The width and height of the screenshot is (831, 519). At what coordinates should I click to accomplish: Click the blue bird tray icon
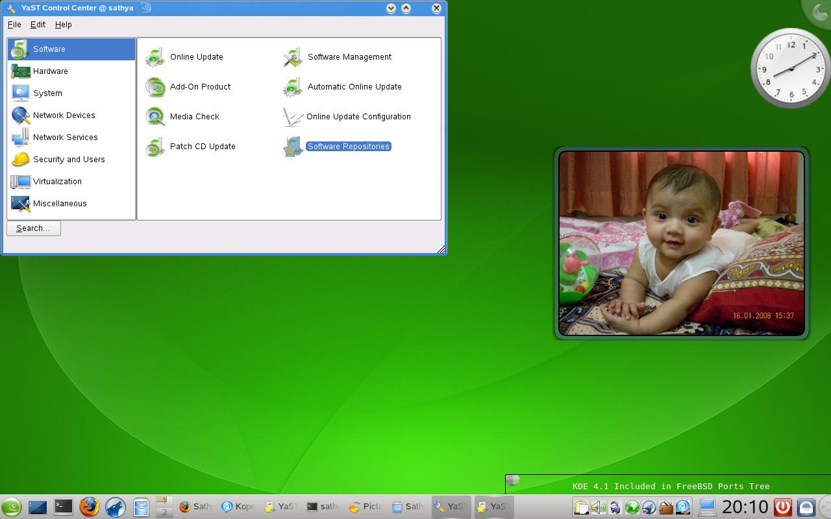coord(649,507)
